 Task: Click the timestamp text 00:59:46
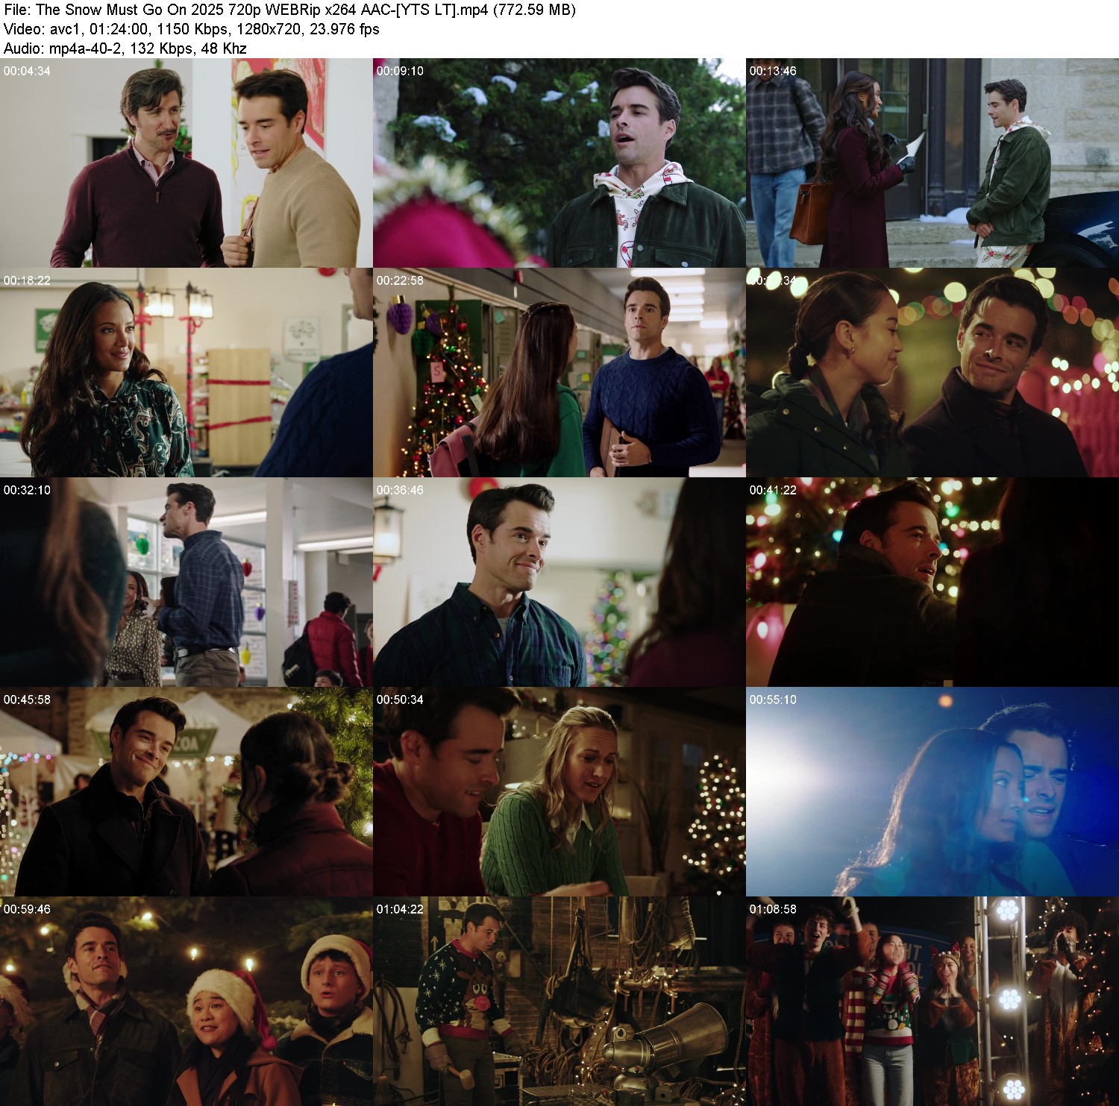tap(27, 909)
